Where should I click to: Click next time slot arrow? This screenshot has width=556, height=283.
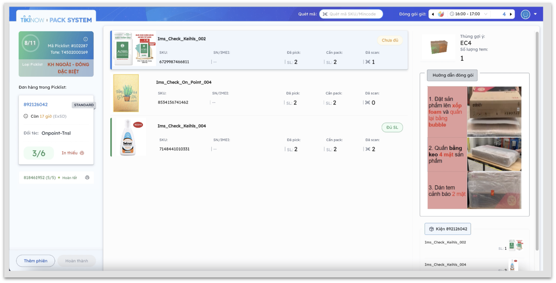[511, 14]
